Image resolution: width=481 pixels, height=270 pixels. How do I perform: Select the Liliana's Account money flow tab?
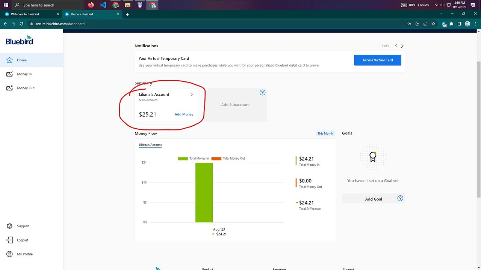coord(150,145)
